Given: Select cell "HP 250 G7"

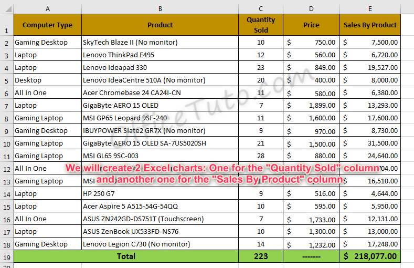Looking at the screenshot, I should 160,194.
